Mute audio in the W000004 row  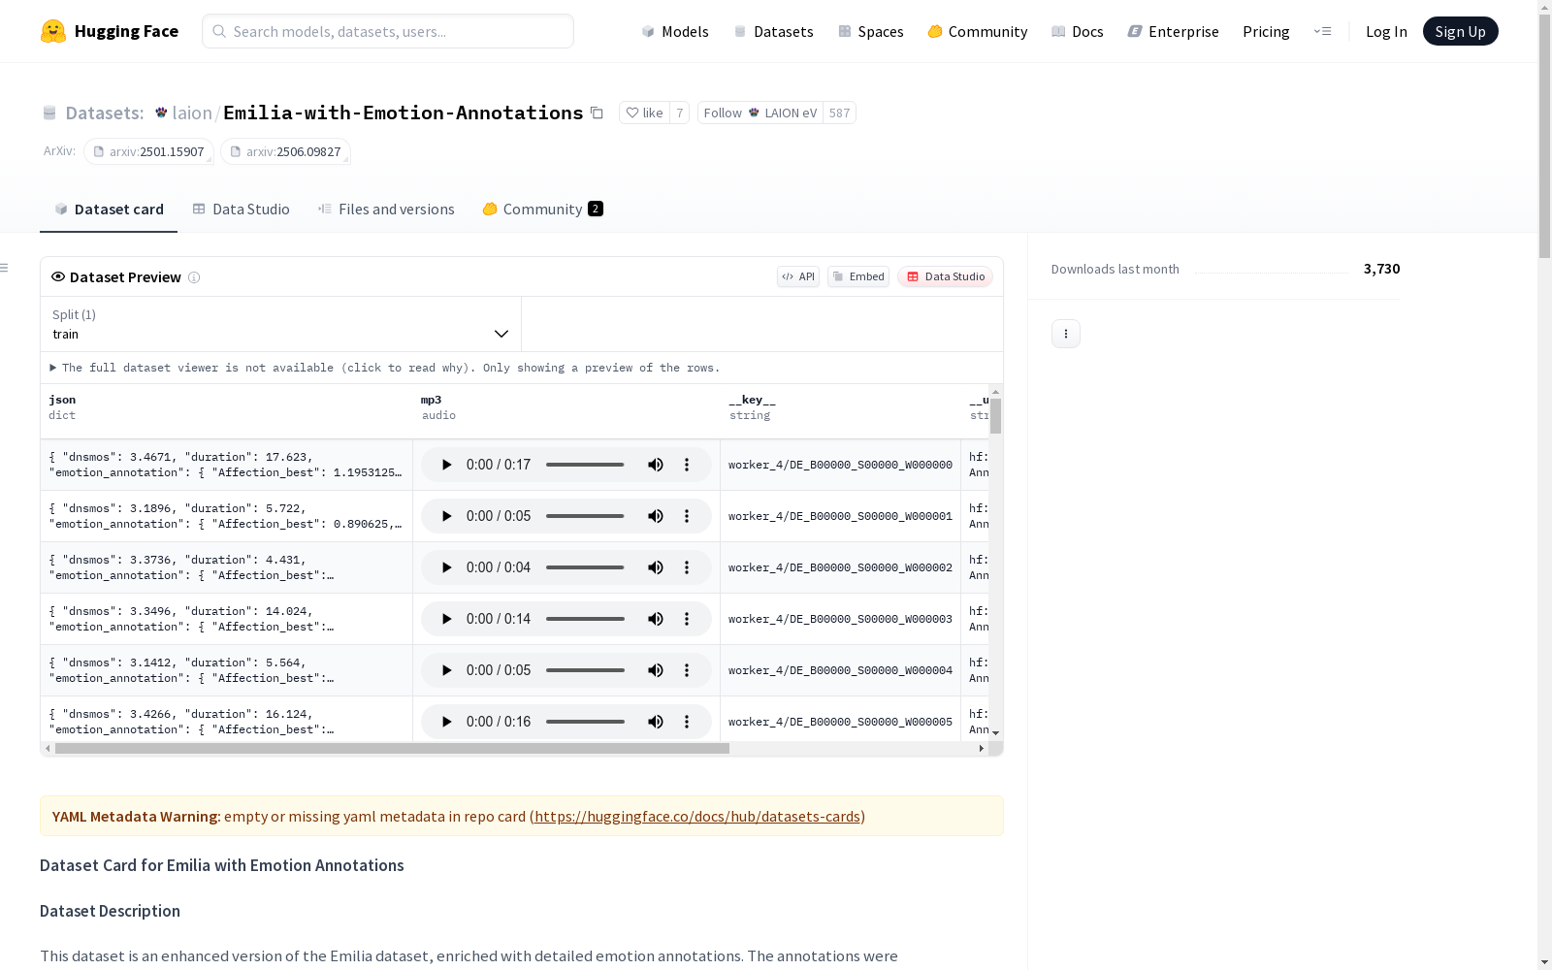pos(656,670)
